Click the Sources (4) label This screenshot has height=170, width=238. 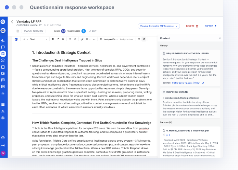coord(166,122)
